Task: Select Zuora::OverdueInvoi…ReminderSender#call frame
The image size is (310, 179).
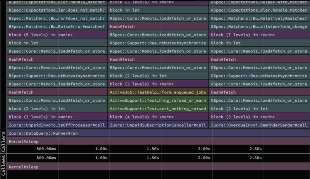Action: click(x=259, y=125)
